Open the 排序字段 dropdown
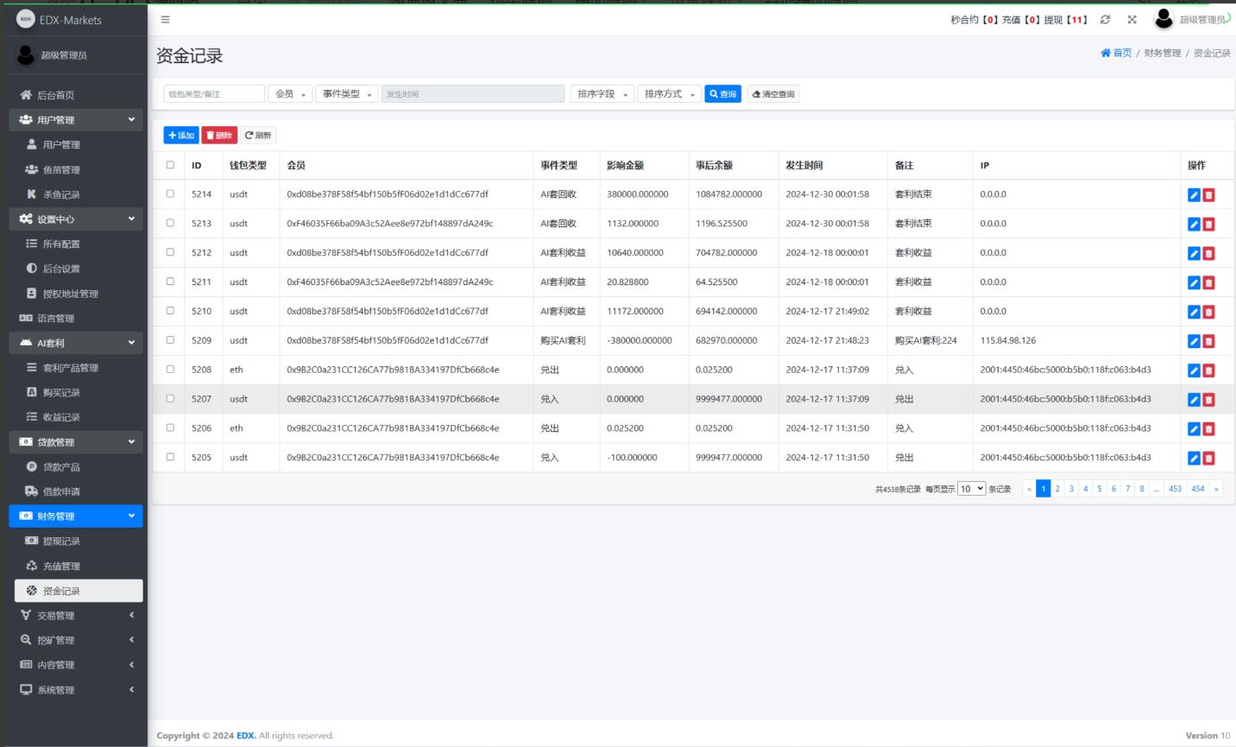 tap(602, 94)
